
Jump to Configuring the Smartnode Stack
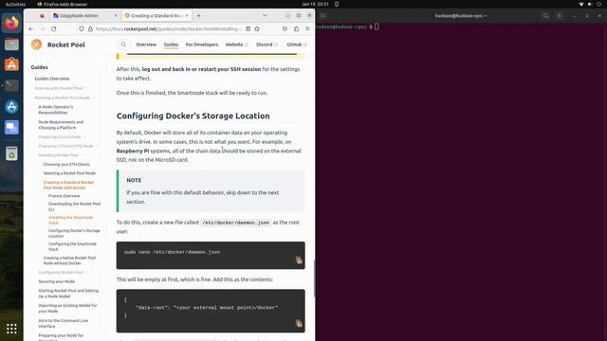pos(72,246)
